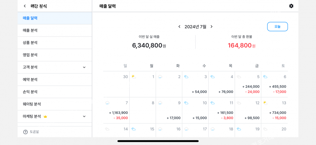Select the July 7 calendar cell

click(116, 110)
